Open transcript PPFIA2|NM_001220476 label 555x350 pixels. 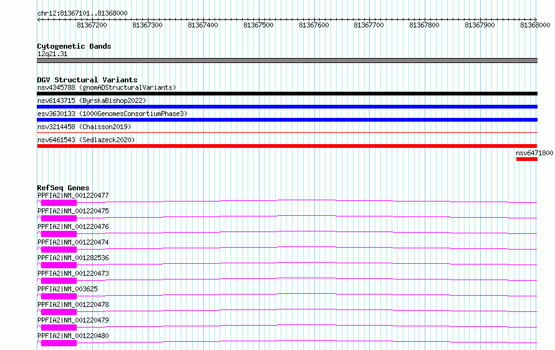point(73,226)
